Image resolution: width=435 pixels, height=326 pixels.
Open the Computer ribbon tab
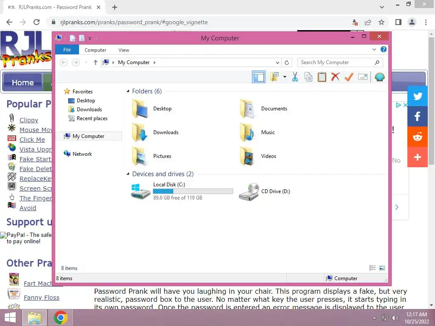tap(96, 50)
